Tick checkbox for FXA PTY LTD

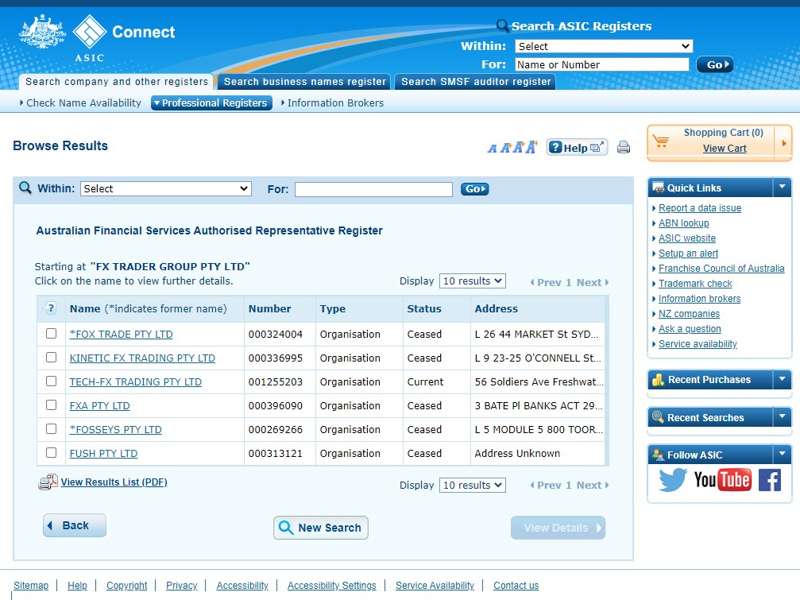(51, 405)
